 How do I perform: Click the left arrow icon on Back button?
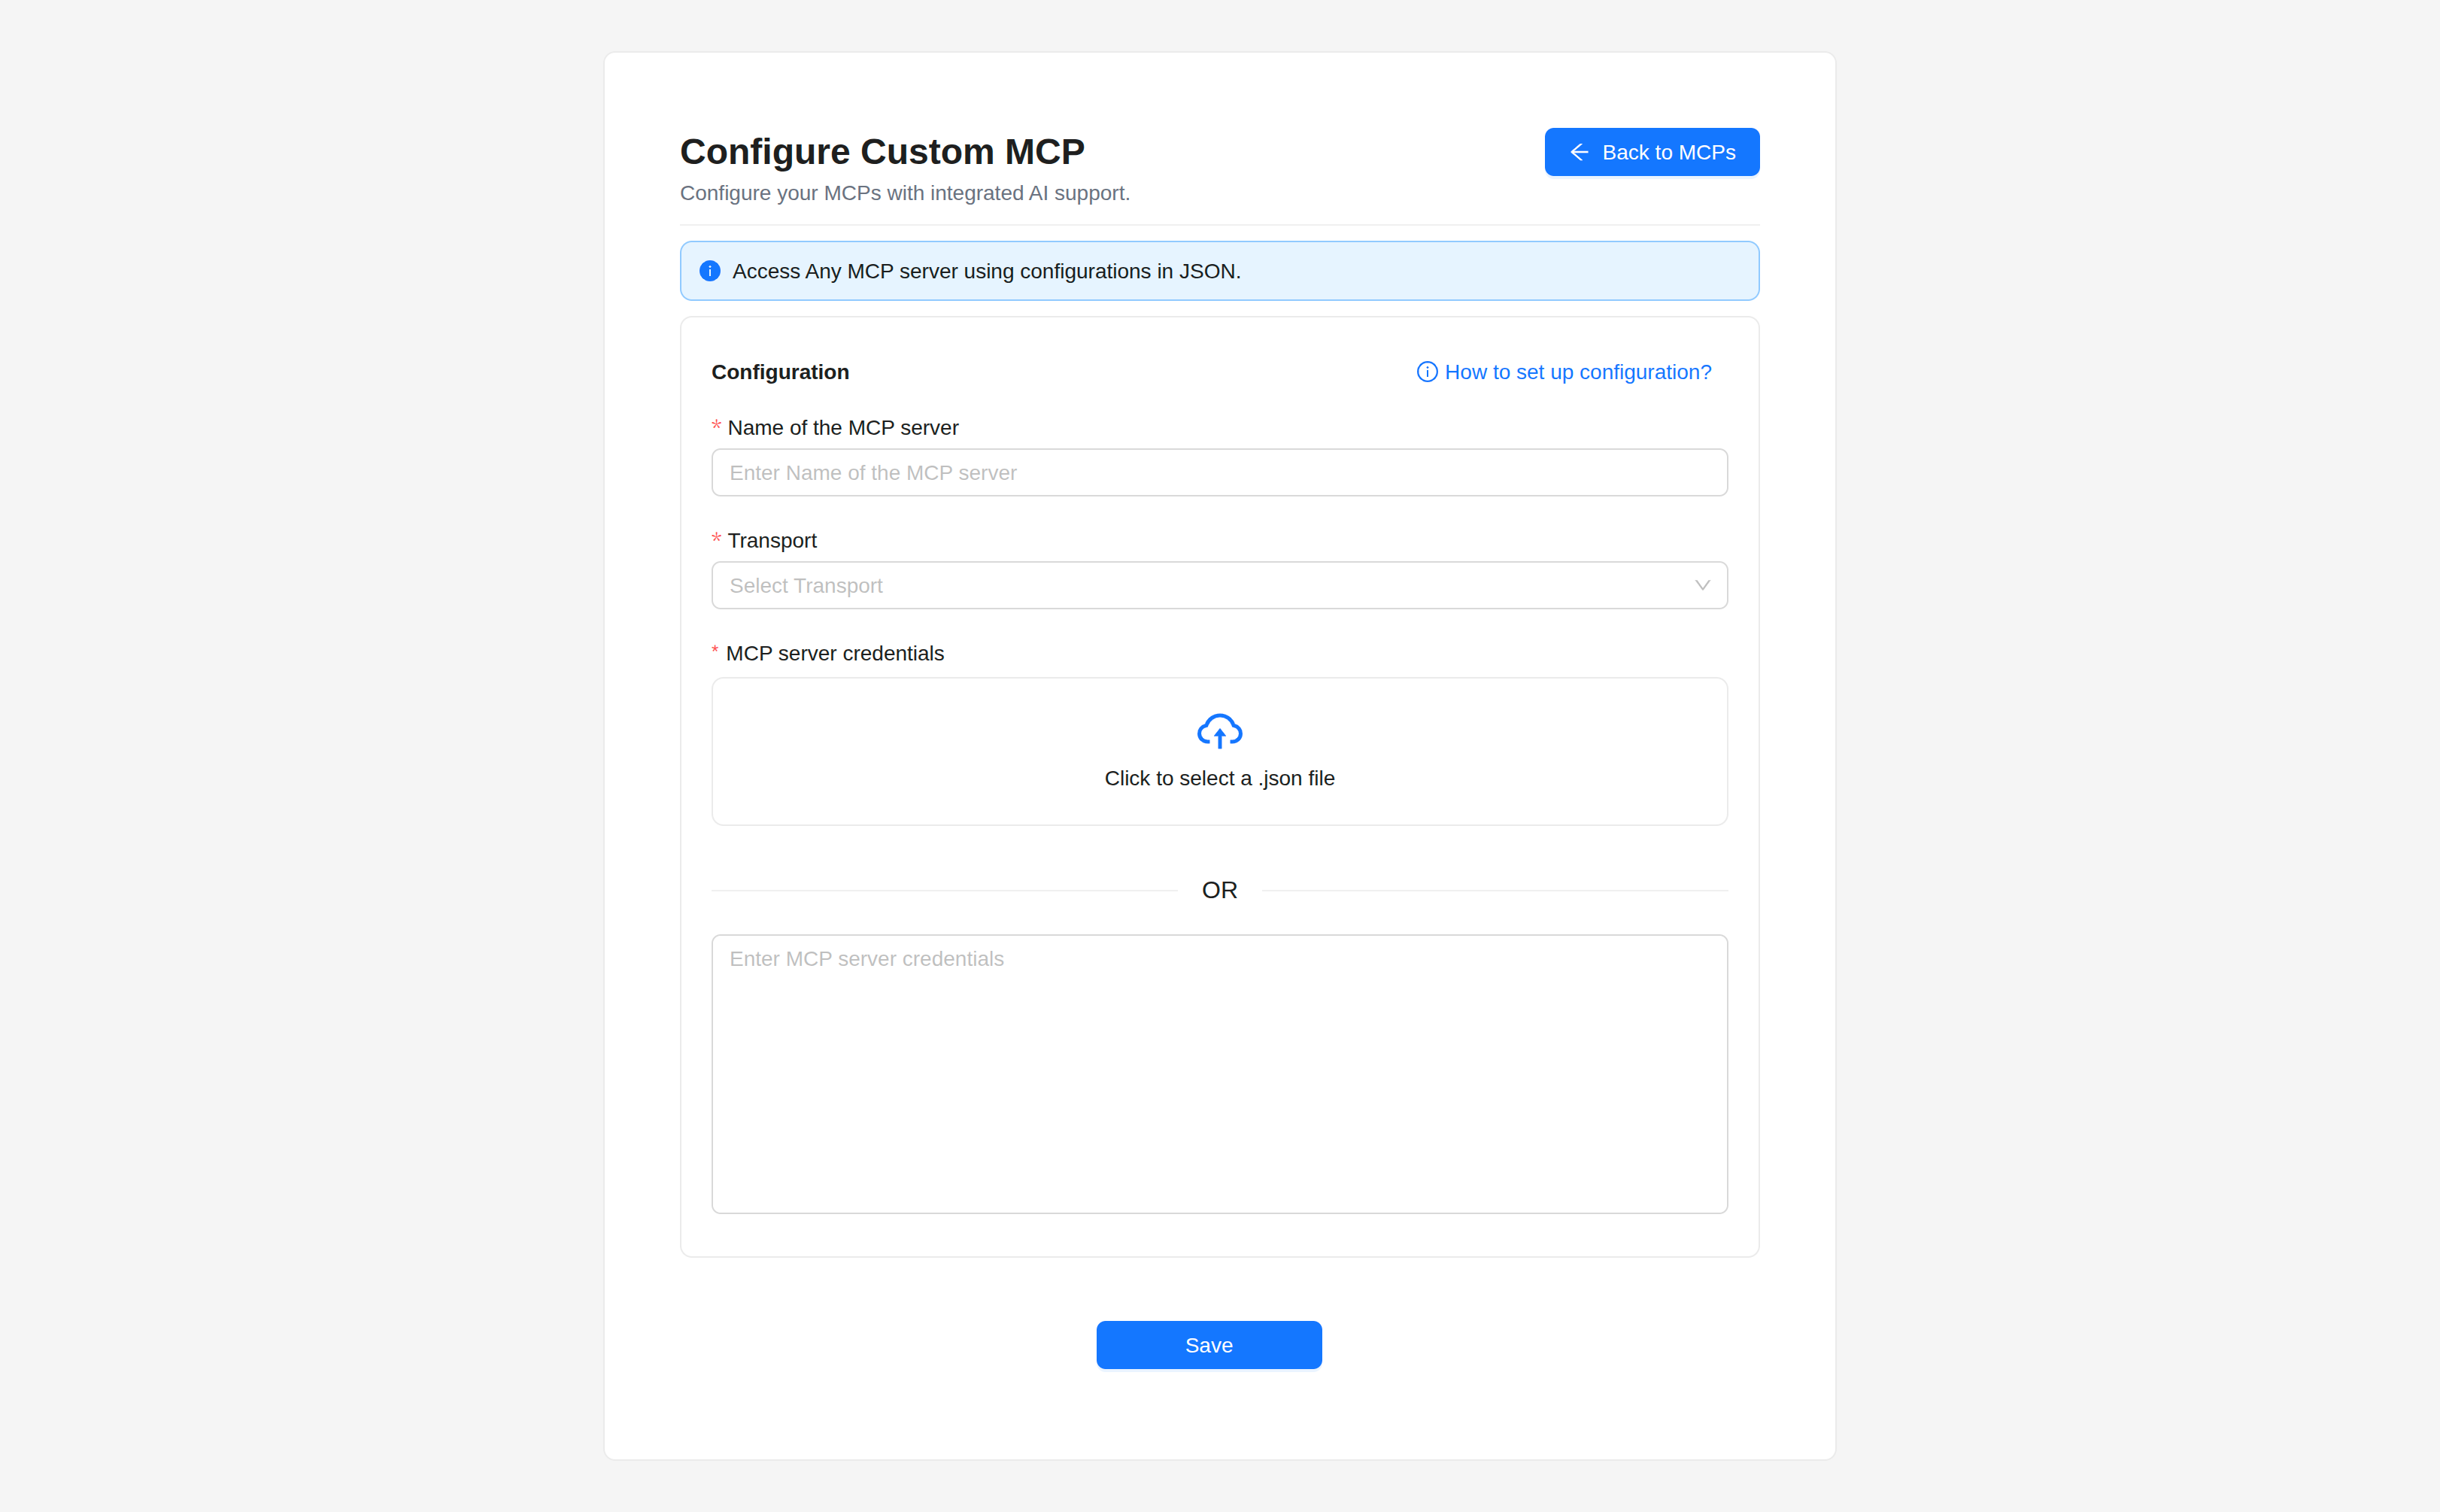pos(1580,152)
